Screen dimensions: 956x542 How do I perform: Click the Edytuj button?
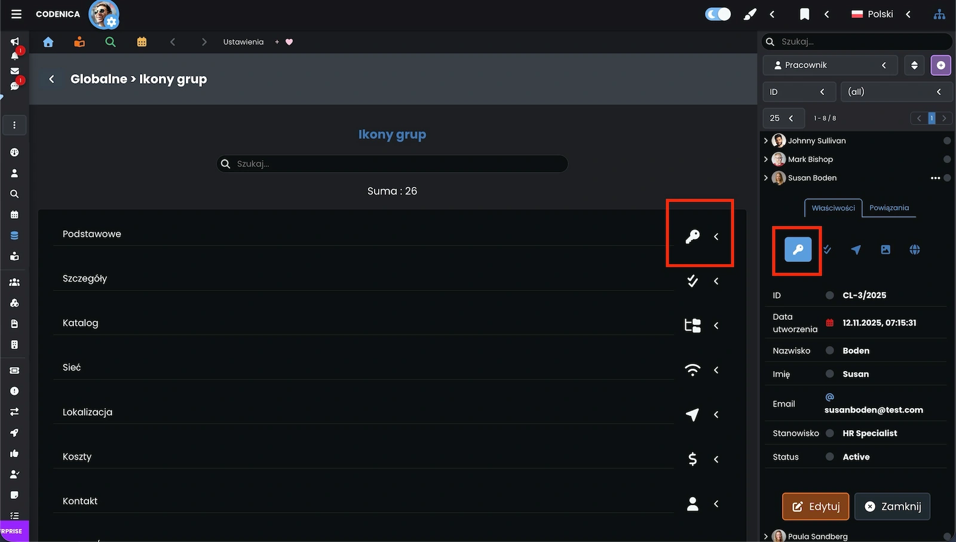(816, 507)
